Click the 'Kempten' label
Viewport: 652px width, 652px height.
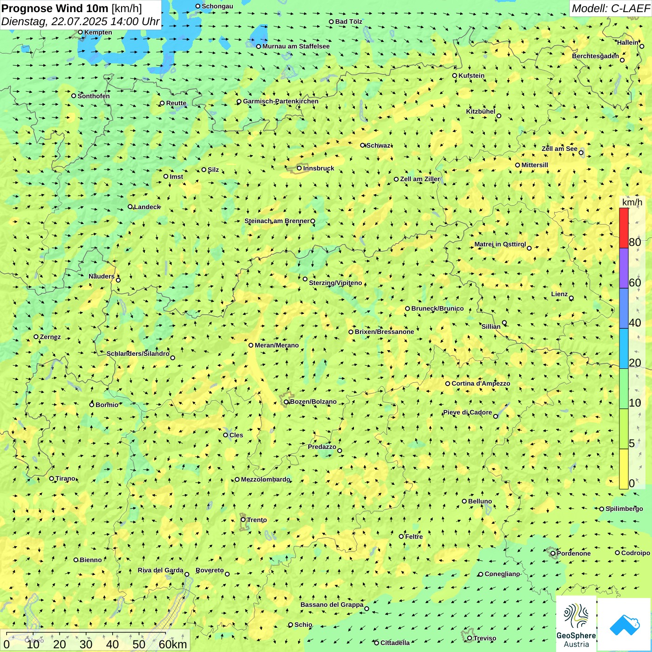[98, 32]
